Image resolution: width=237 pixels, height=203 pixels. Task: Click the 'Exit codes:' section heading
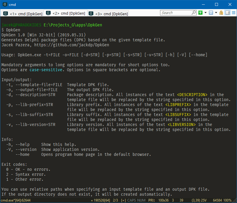14,164
